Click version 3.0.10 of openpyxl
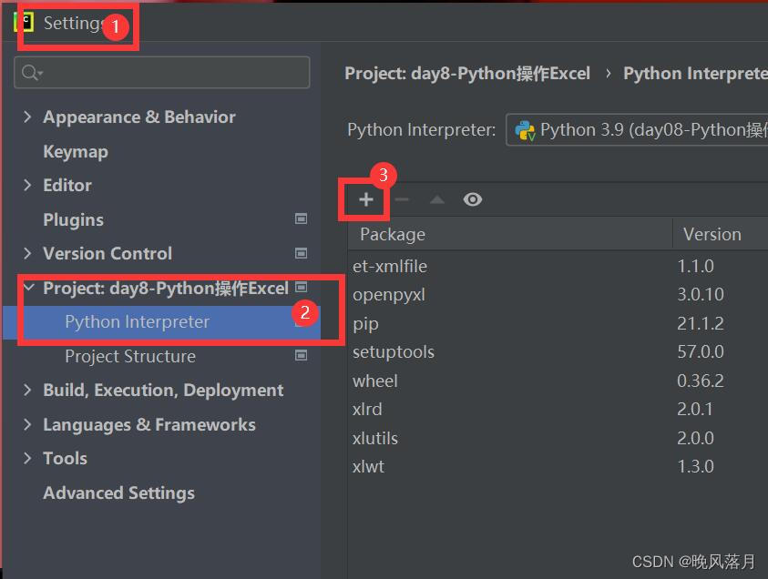This screenshot has height=579, width=768. point(701,295)
